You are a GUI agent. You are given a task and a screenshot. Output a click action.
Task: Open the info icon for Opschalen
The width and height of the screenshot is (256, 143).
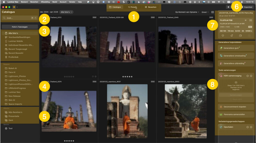click(251, 127)
